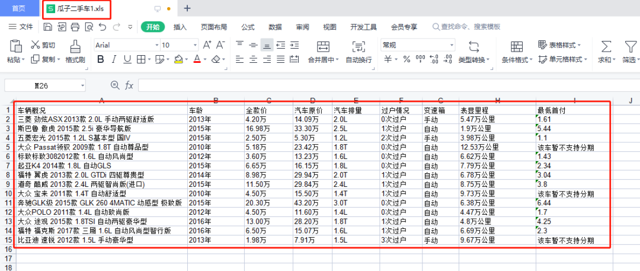This screenshot has height=271, width=640.
Task: Click the fill color bucket icon
Action: tap(178, 60)
